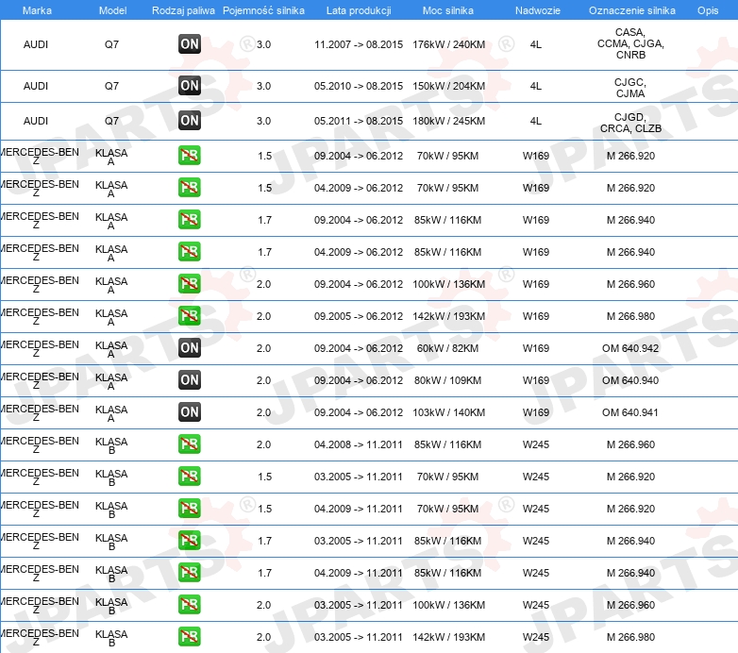Click the OM 640.942 engine designation

pyautogui.click(x=630, y=348)
